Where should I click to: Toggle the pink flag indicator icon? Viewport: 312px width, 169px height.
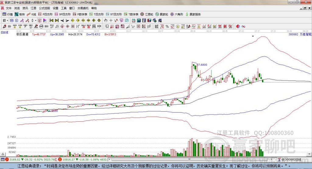point(45,20)
